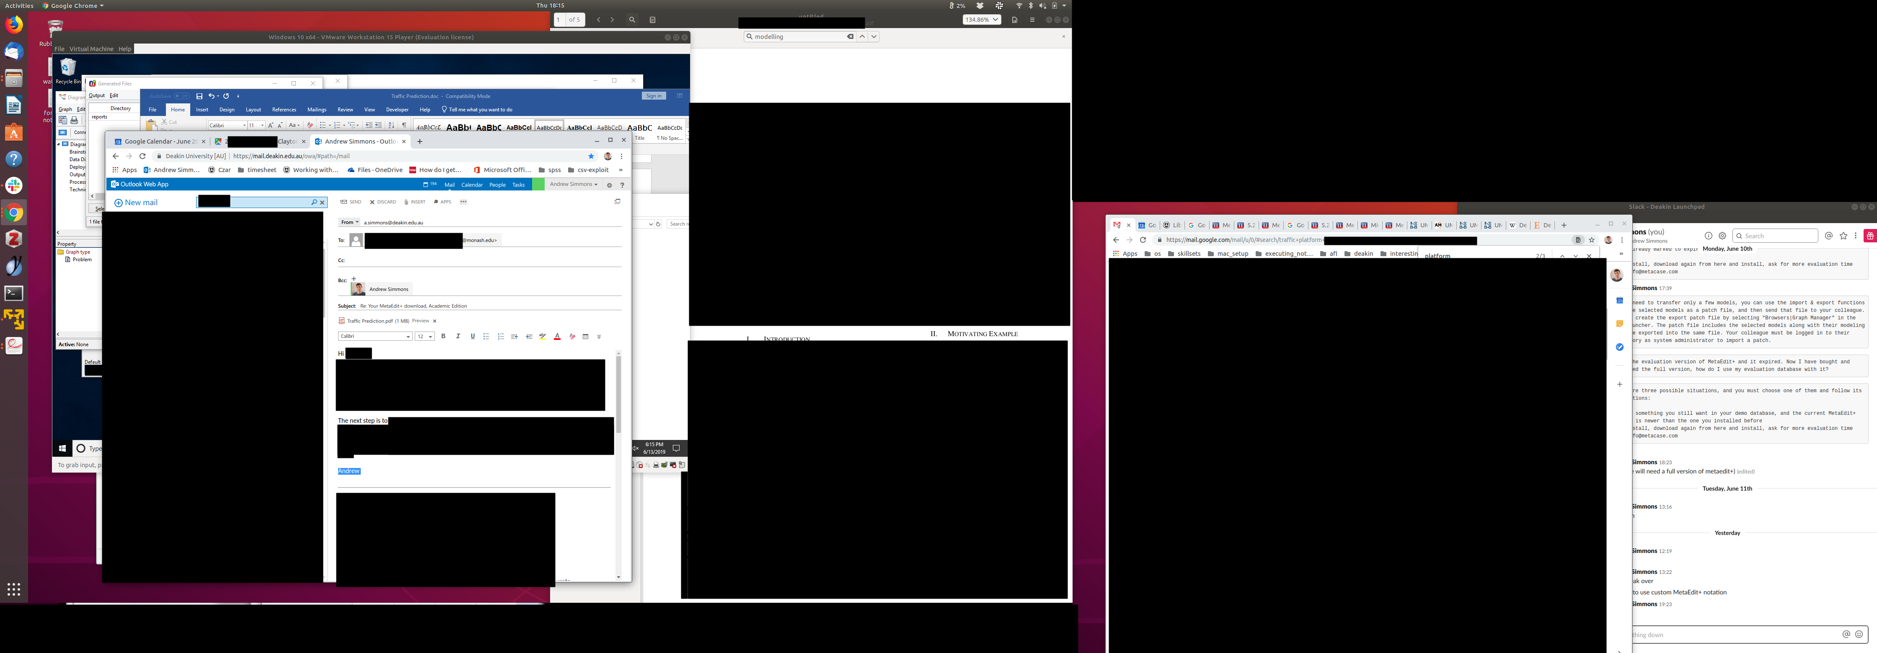This screenshot has width=1877, height=653.
Task: Open the References tab in the Word ribbon
Action: [284, 110]
